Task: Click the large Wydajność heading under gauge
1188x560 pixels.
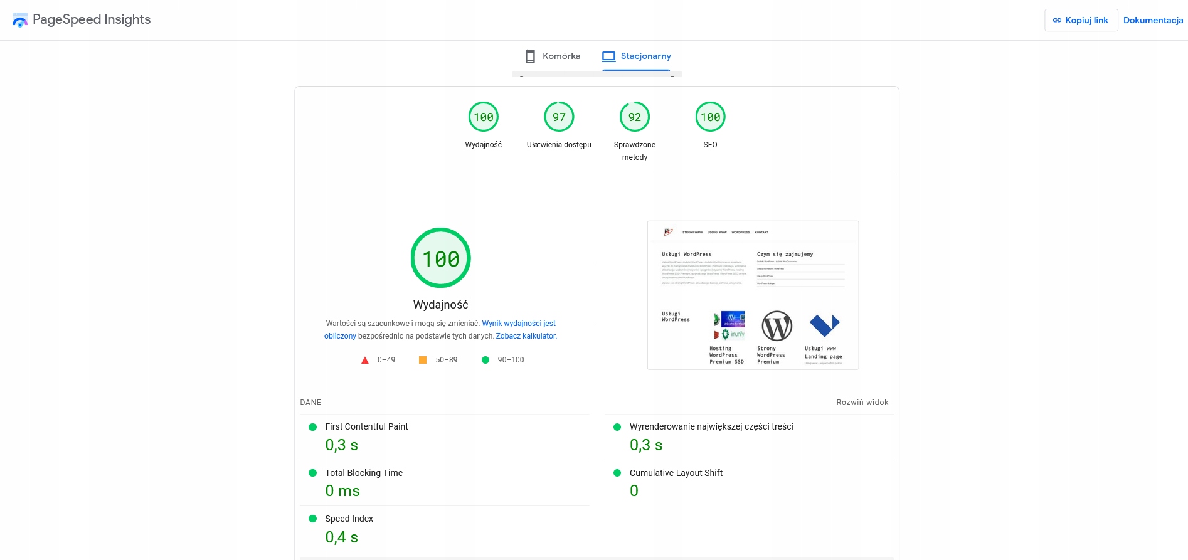Action: [x=441, y=305]
